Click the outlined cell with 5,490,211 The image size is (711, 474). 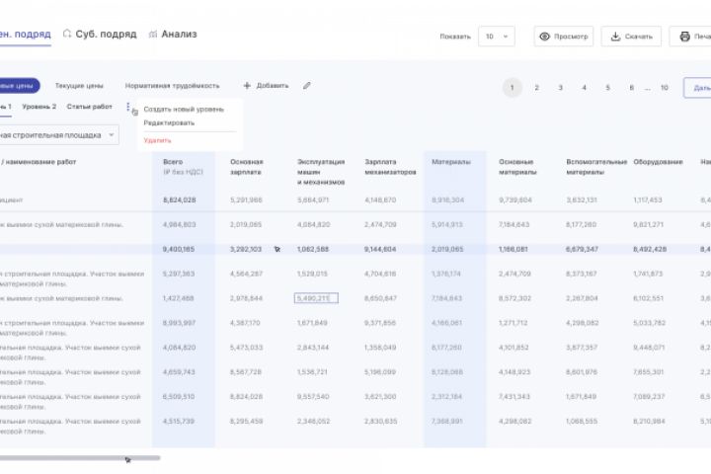click(x=316, y=297)
